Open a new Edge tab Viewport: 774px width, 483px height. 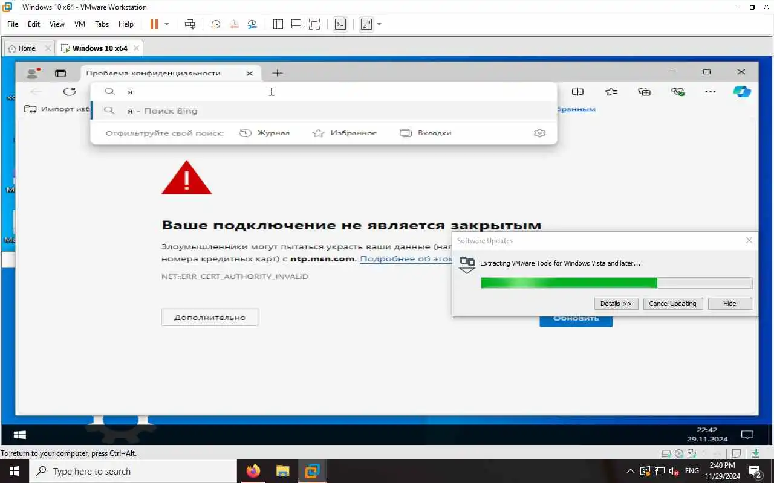pos(277,73)
